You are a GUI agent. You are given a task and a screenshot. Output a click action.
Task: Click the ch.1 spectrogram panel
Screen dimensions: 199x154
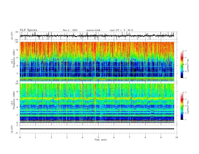97,61
